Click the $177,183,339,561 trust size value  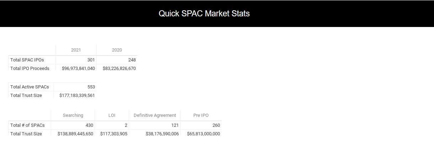point(77,96)
